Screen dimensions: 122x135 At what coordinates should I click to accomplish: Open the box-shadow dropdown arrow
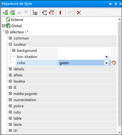[107, 57]
